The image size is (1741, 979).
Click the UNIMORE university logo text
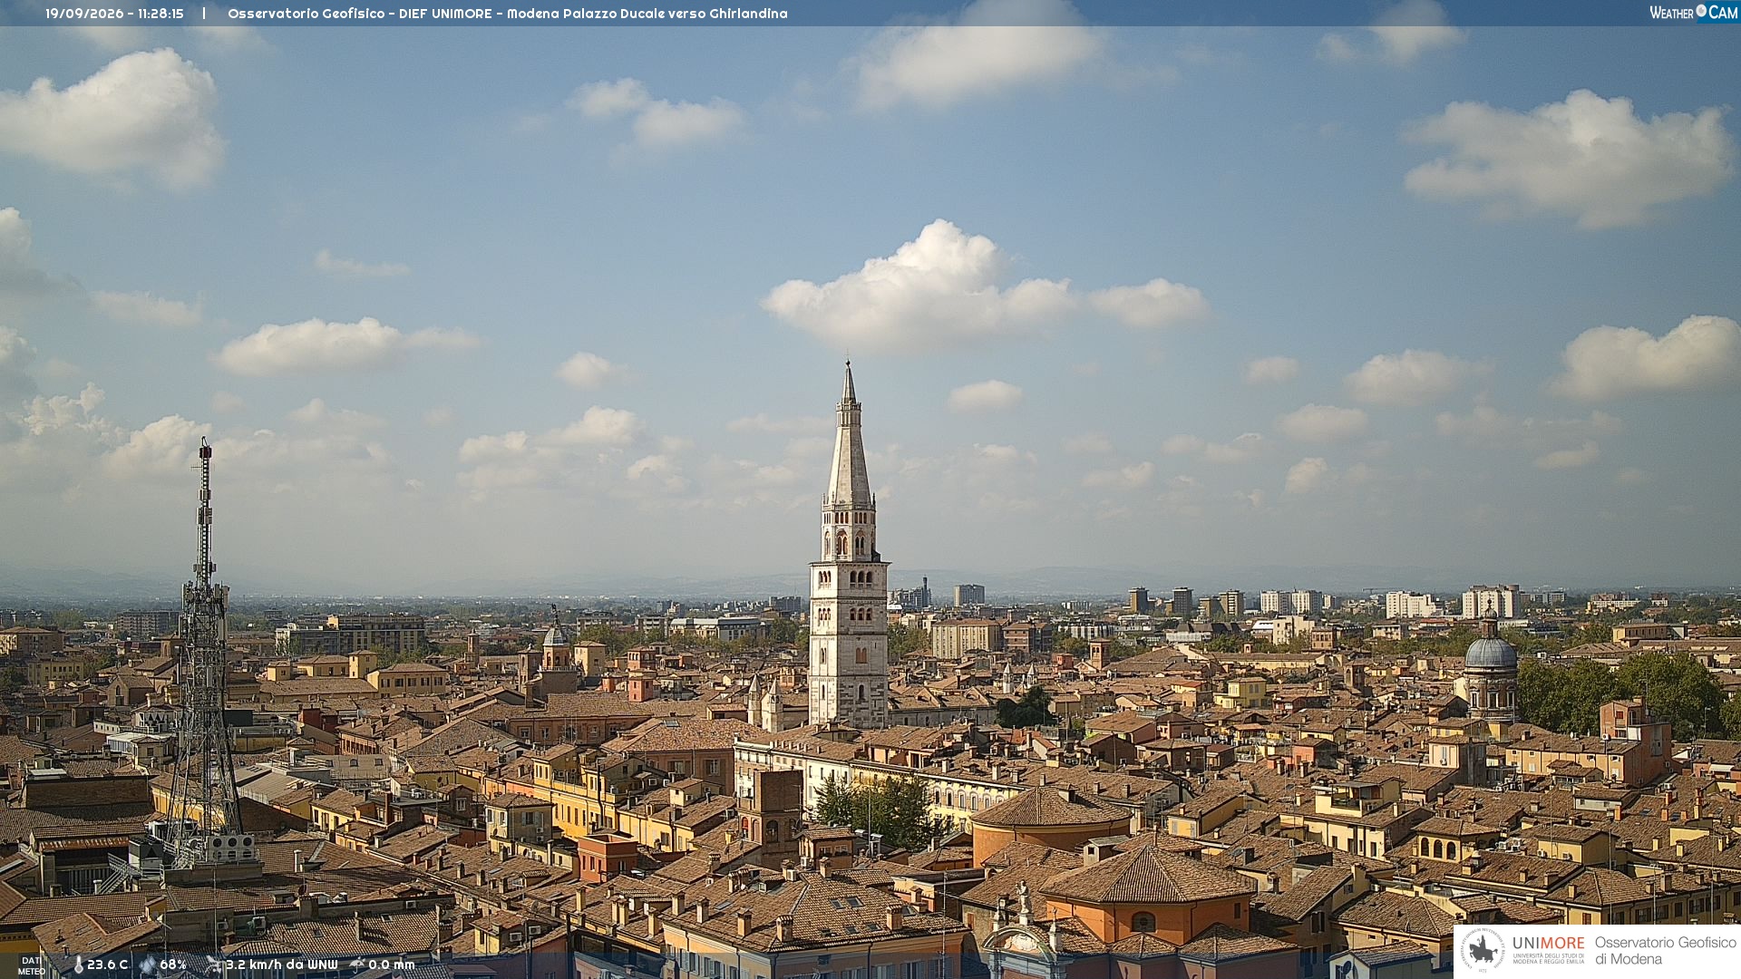[1548, 949]
